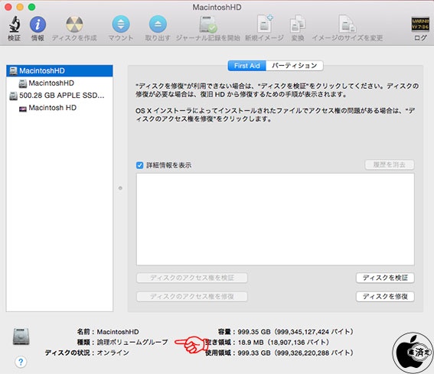Screen dimensions: 434x374
Task: Click the hard drive icon beside 名前
Action: pos(21,336)
